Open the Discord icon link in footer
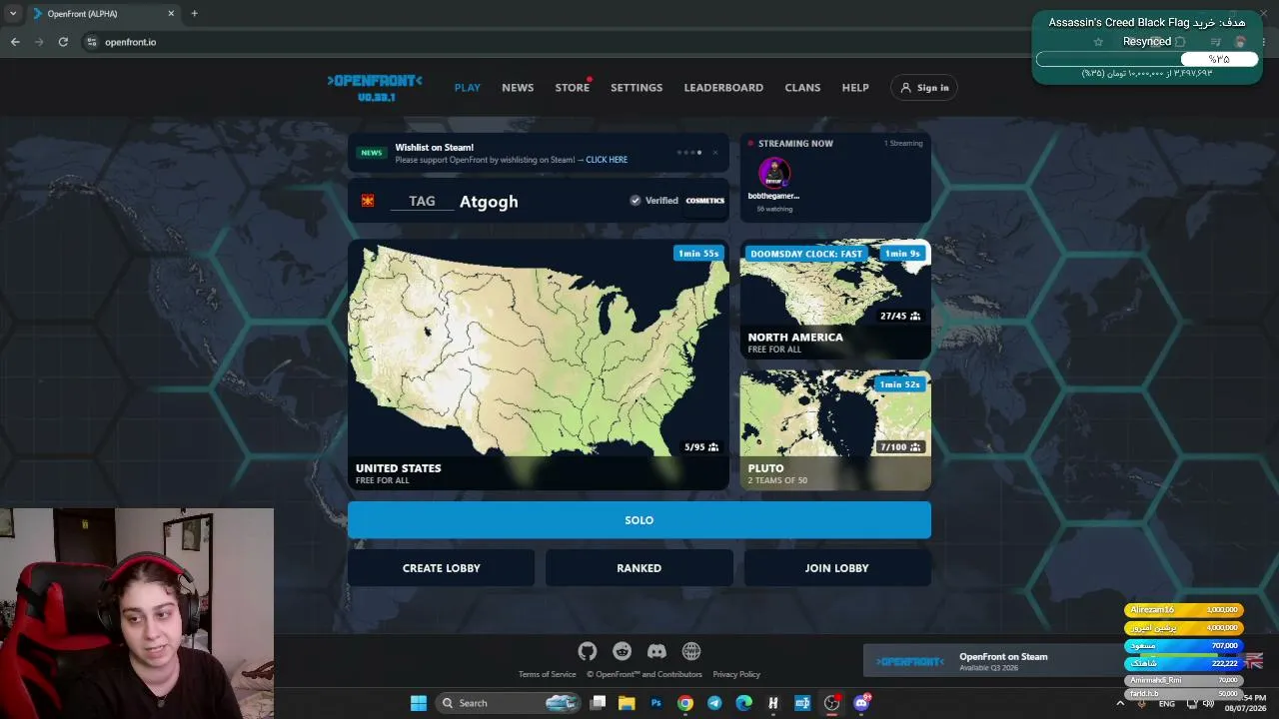This screenshot has height=719, width=1279. pos(656,652)
